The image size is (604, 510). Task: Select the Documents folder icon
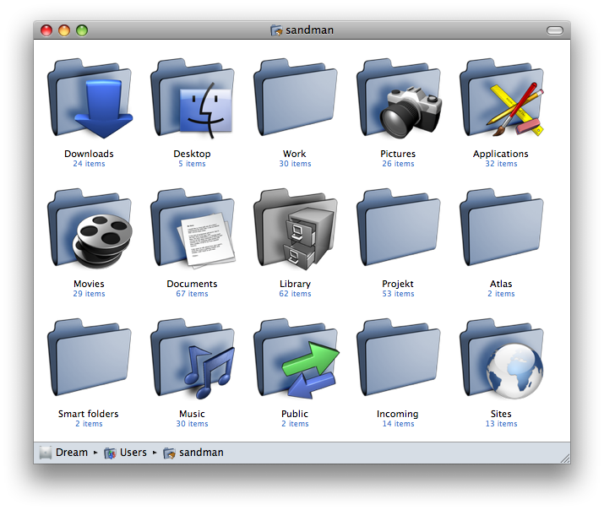pos(193,231)
